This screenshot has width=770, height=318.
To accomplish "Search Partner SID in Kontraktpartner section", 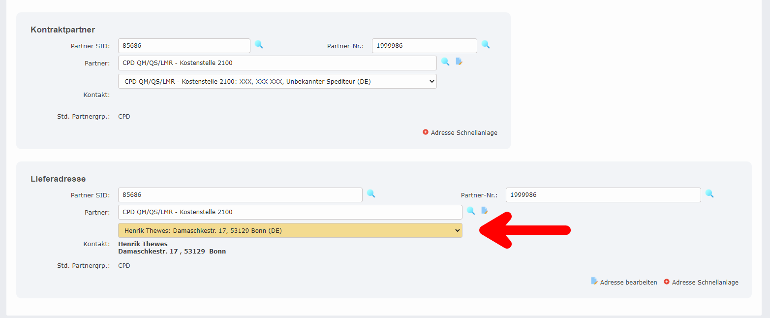I will click(259, 45).
